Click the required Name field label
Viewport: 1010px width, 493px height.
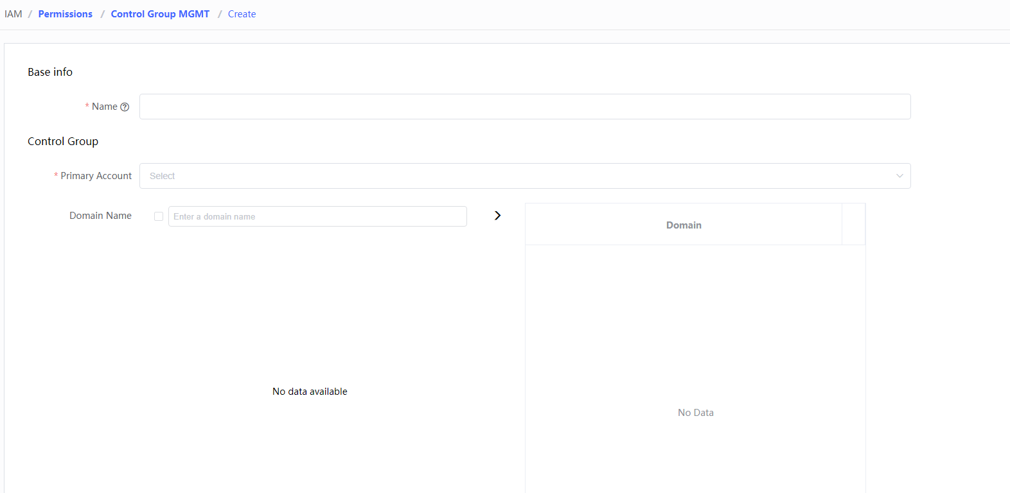(x=104, y=107)
